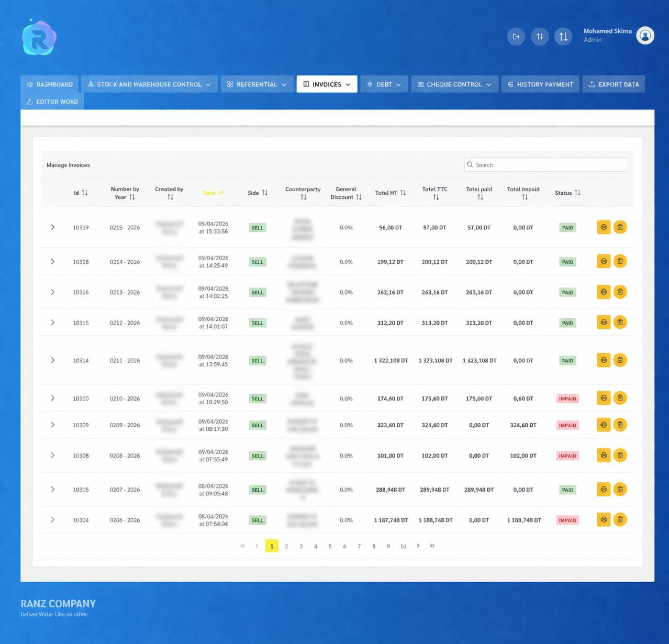
Task: Go to page 2 of invoices
Action: 286,546
